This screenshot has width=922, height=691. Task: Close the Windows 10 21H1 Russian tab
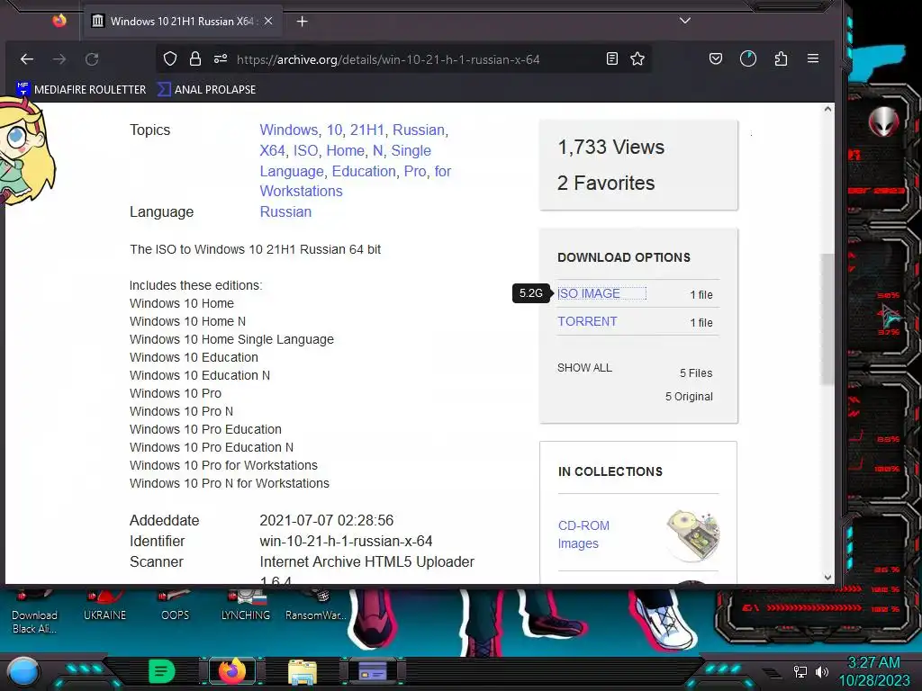coord(268,22)
